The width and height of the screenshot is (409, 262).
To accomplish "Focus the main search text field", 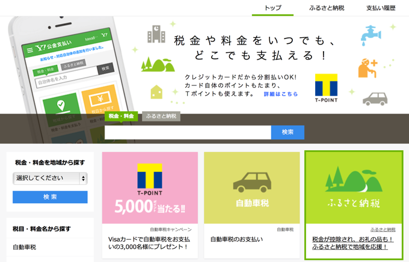I will point(188,132).
